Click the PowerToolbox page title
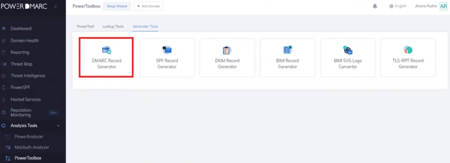The height and width of the screenshot is (163, 450). click(87, 6)
